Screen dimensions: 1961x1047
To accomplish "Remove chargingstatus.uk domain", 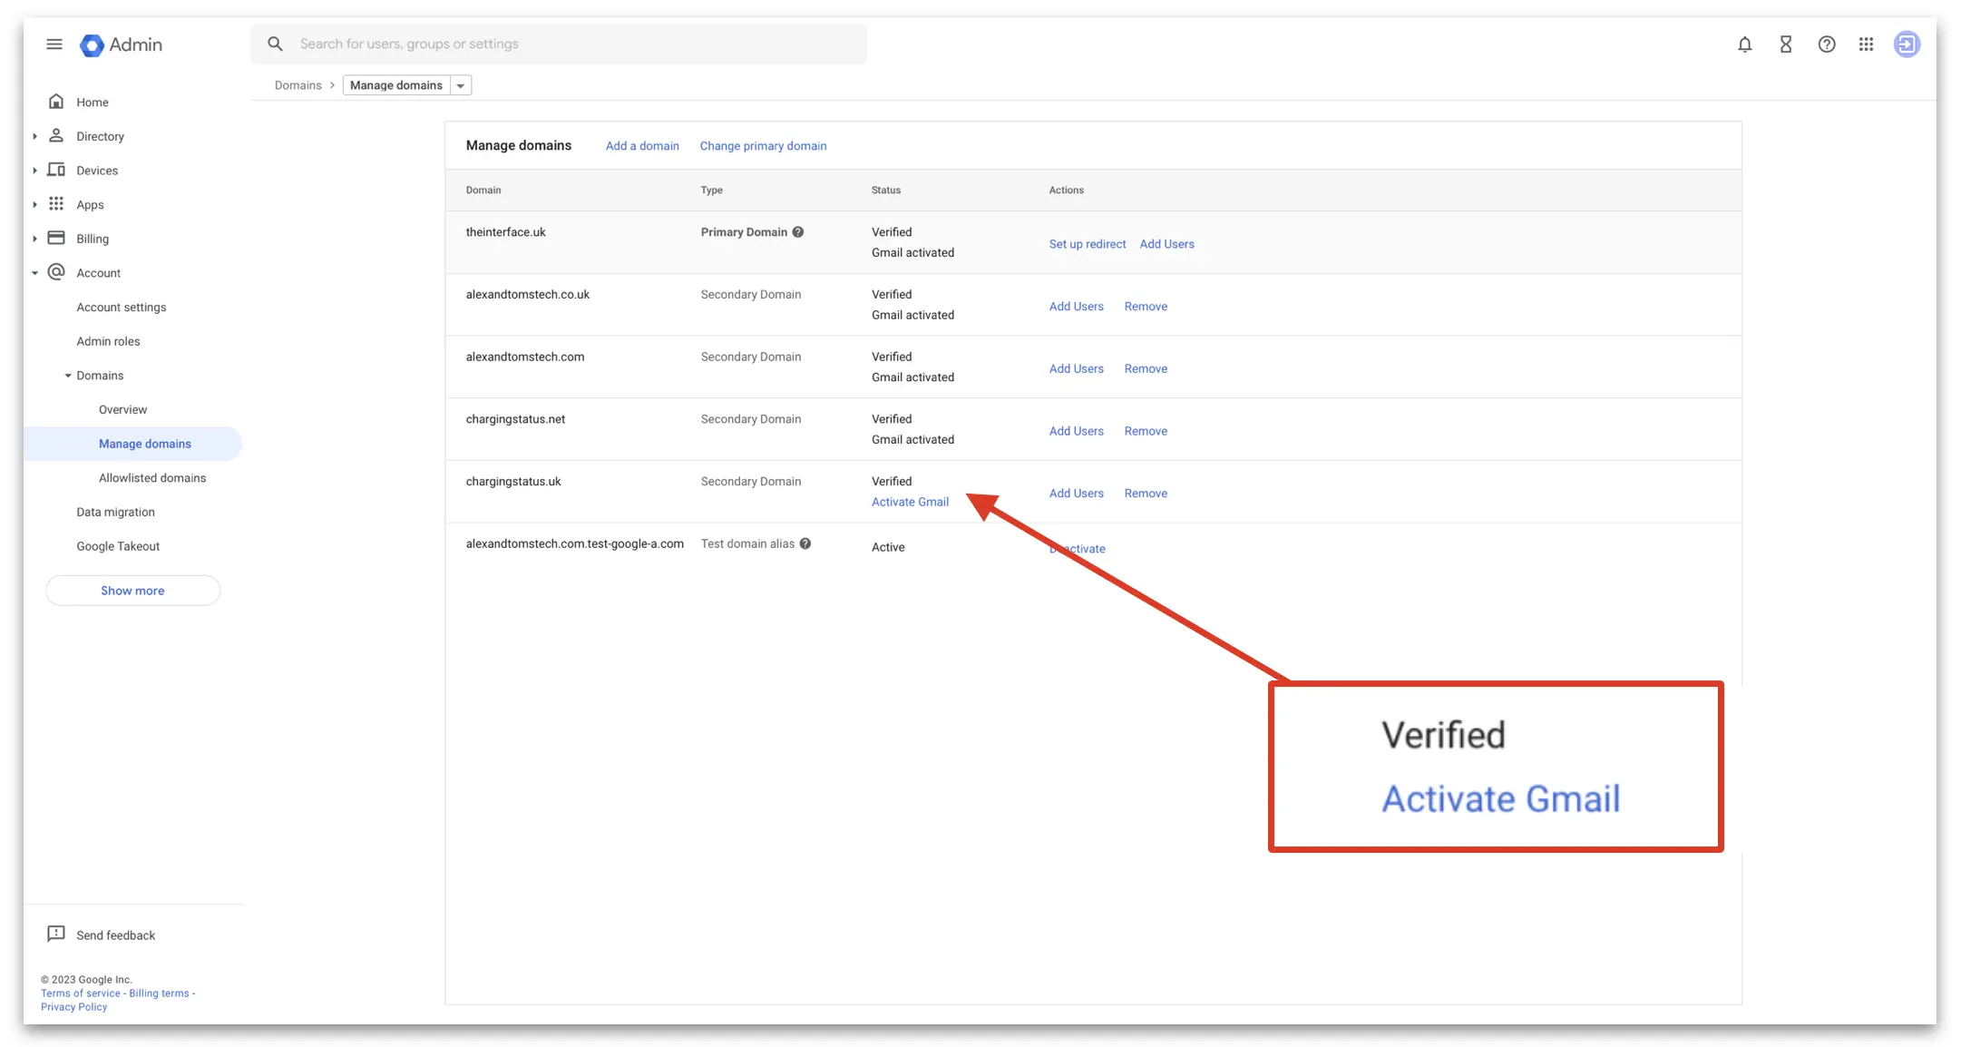I will tap(1146, 494).
